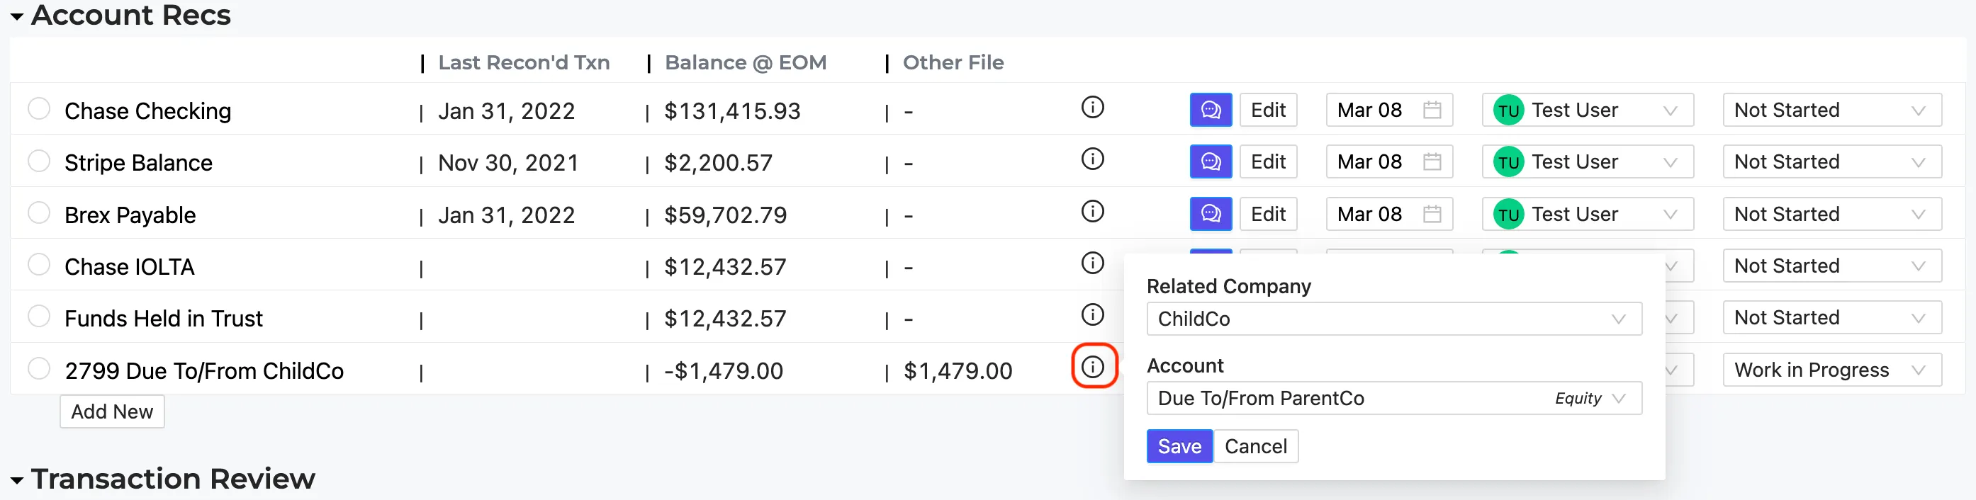1976x500 pixels.
Task: Click the Mar 08 date field for Stripe Balance
Action: pos(1389,161)
